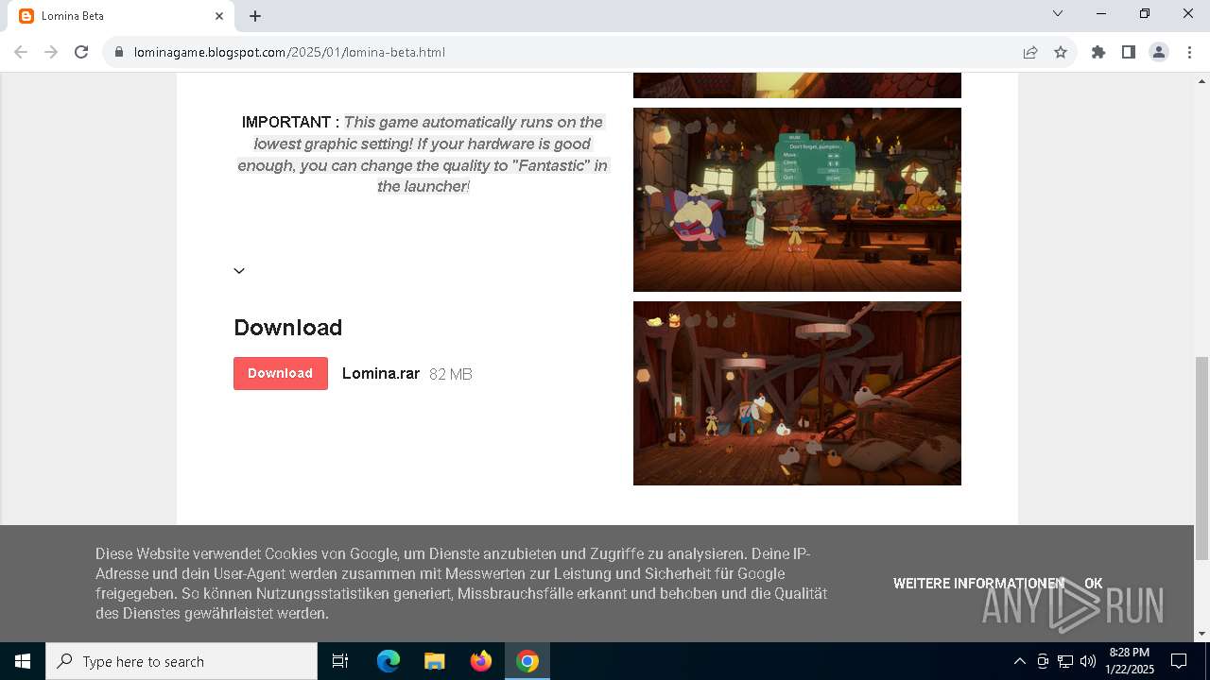This screenshot has height=680, width=1210.
Task: Accept cookies with the OK button
Action: pyautogui.click(x=1093, y=584)
